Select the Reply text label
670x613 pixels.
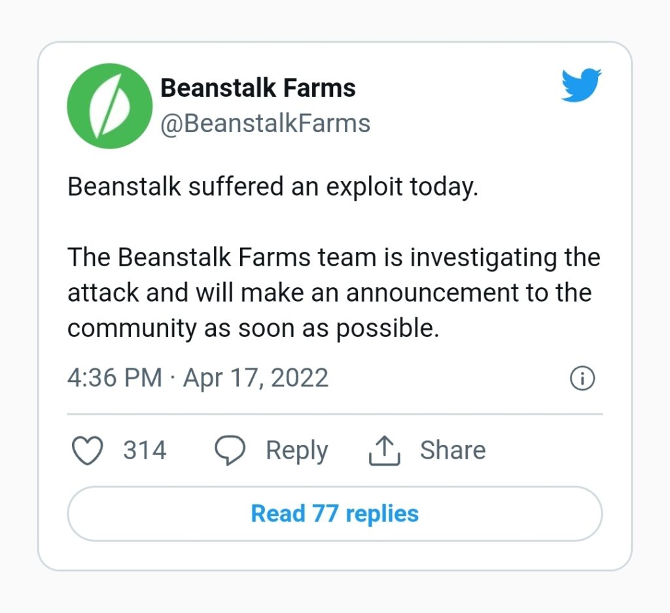pos(296,451)
